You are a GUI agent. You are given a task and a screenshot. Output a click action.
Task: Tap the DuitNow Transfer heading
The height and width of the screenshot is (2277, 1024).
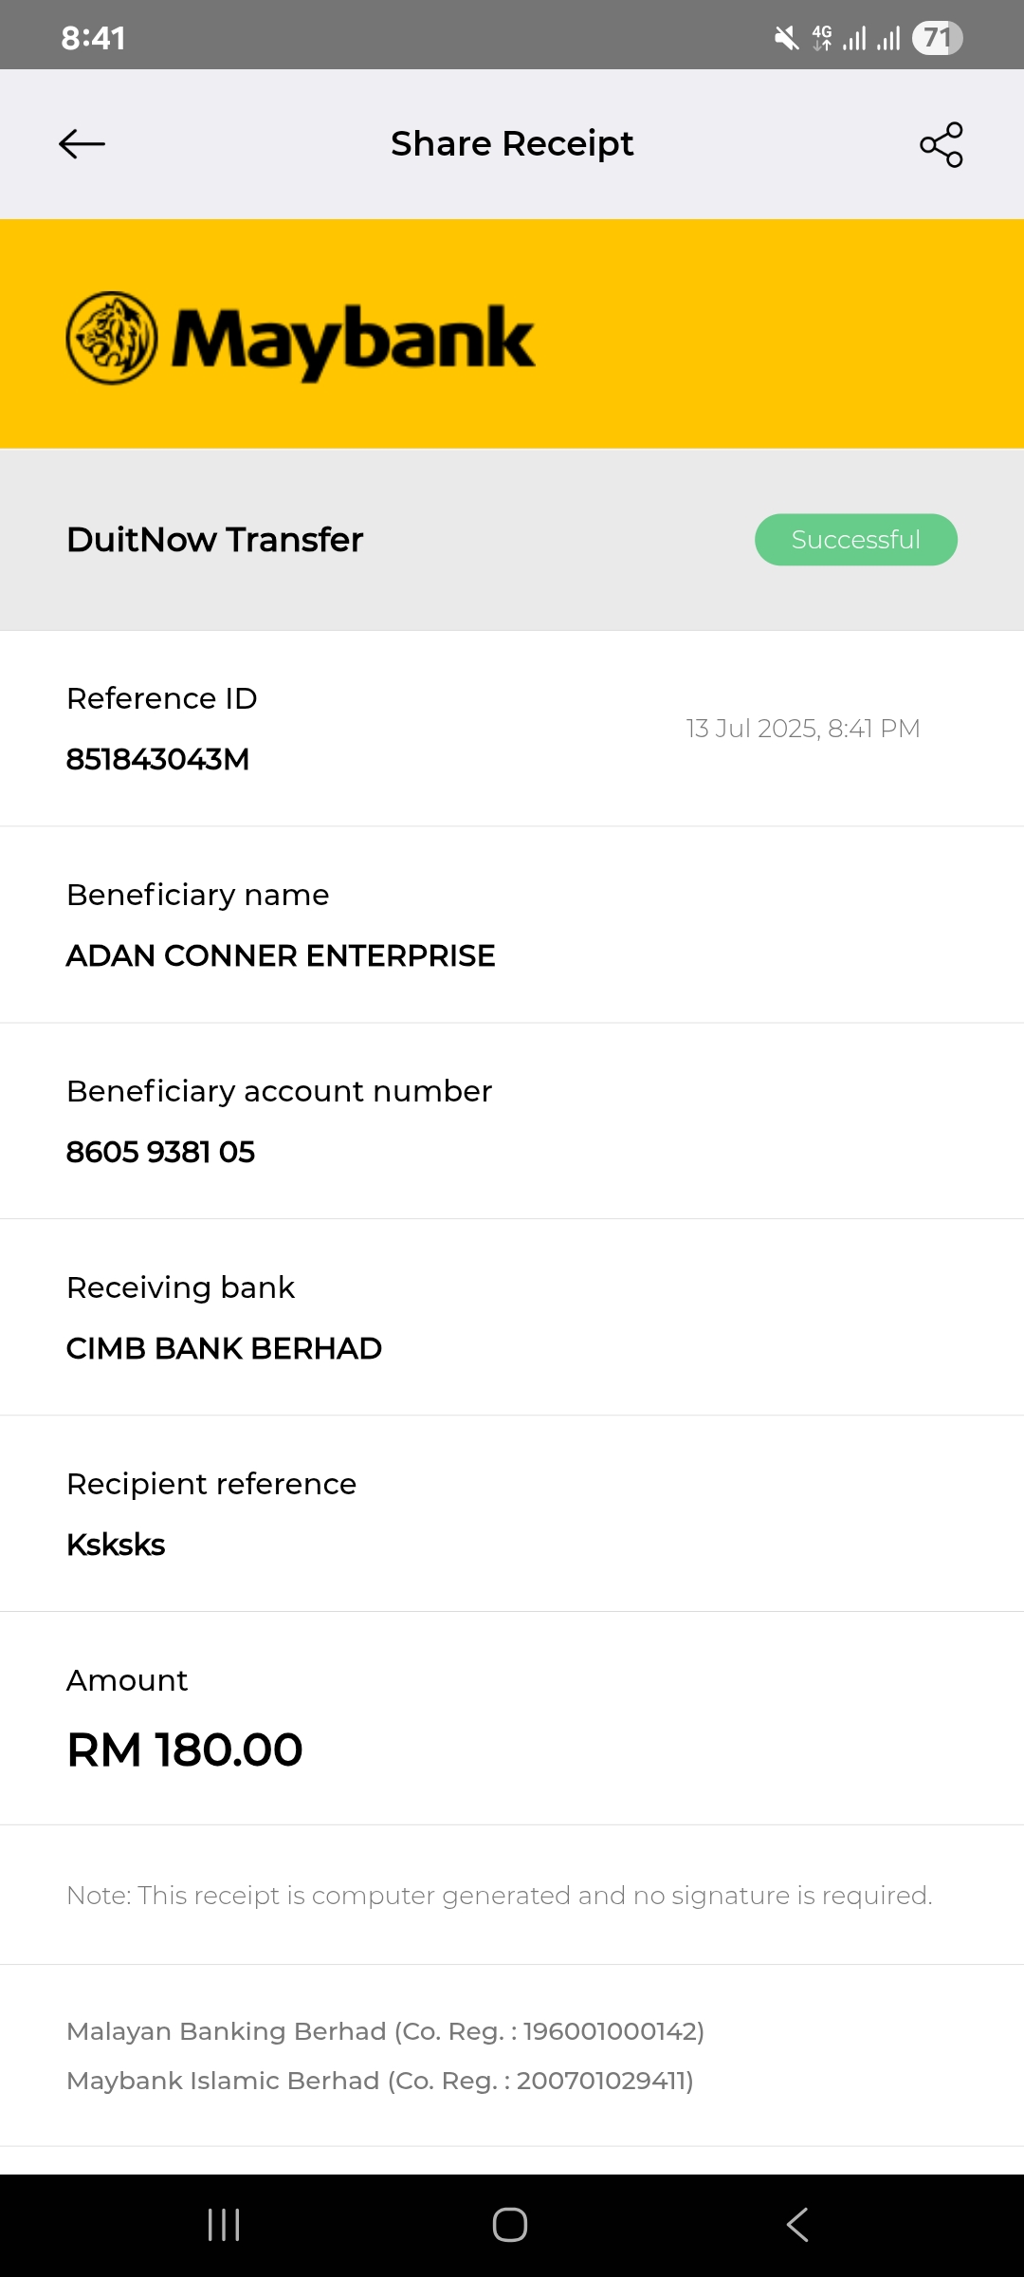coord(215,540)
